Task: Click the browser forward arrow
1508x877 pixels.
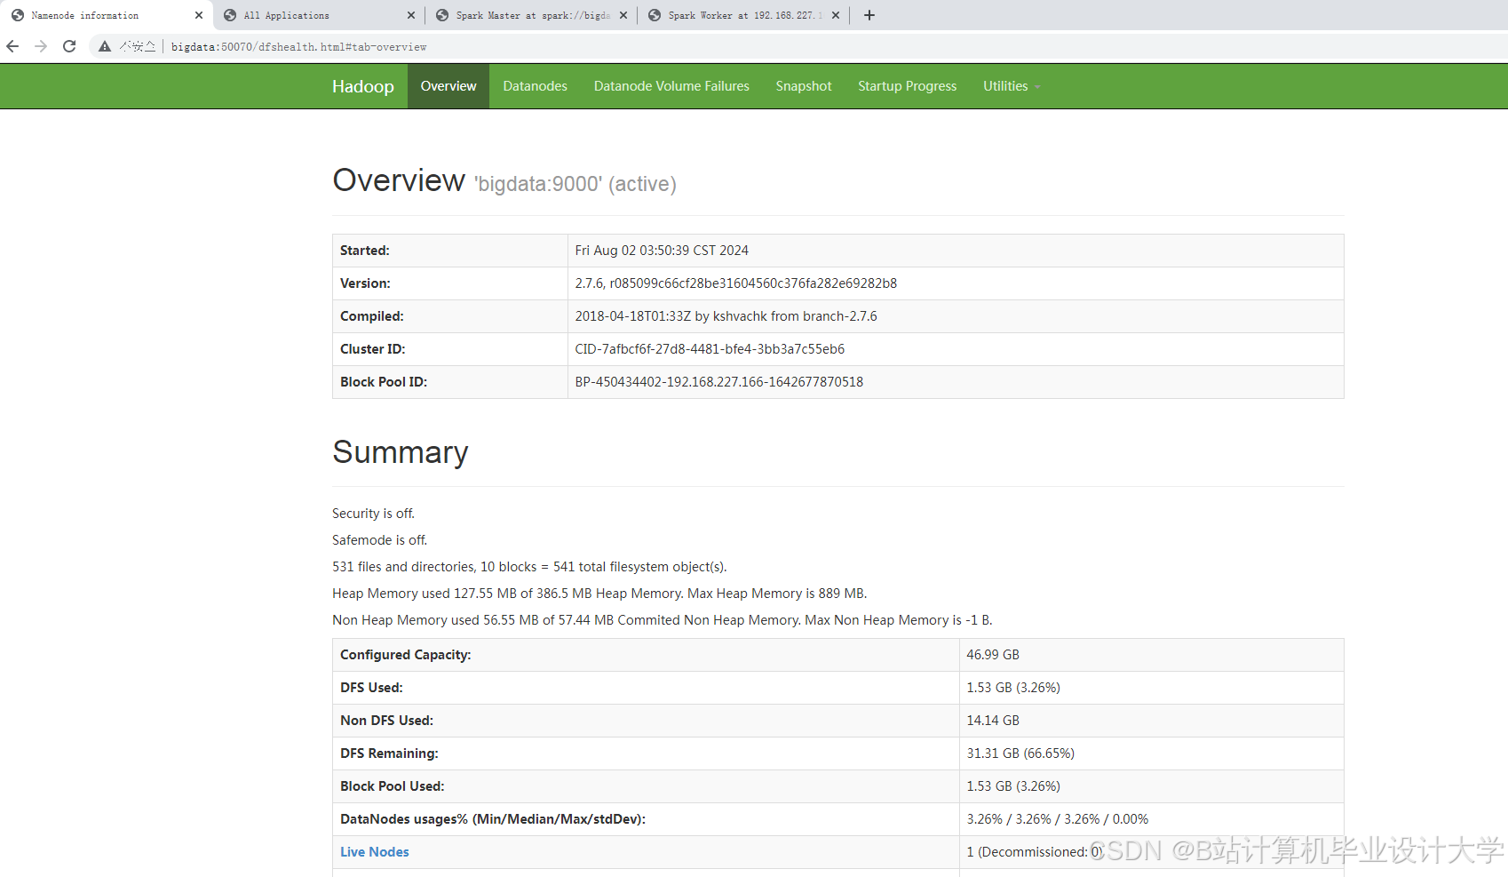Action: [41, 46]
